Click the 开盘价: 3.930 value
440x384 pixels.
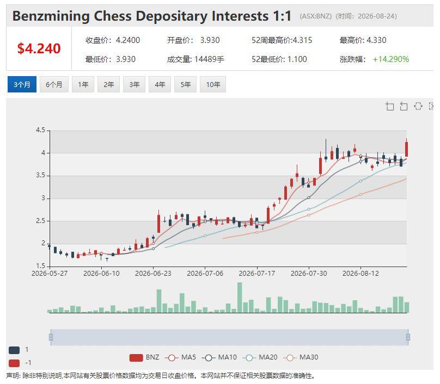pos(193,40)
